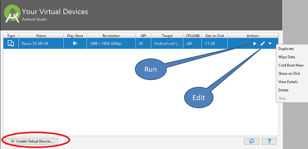The image size is (308, 149).
Task: Click the disabled Stop menu entry
Action: (x=282, y=98)
